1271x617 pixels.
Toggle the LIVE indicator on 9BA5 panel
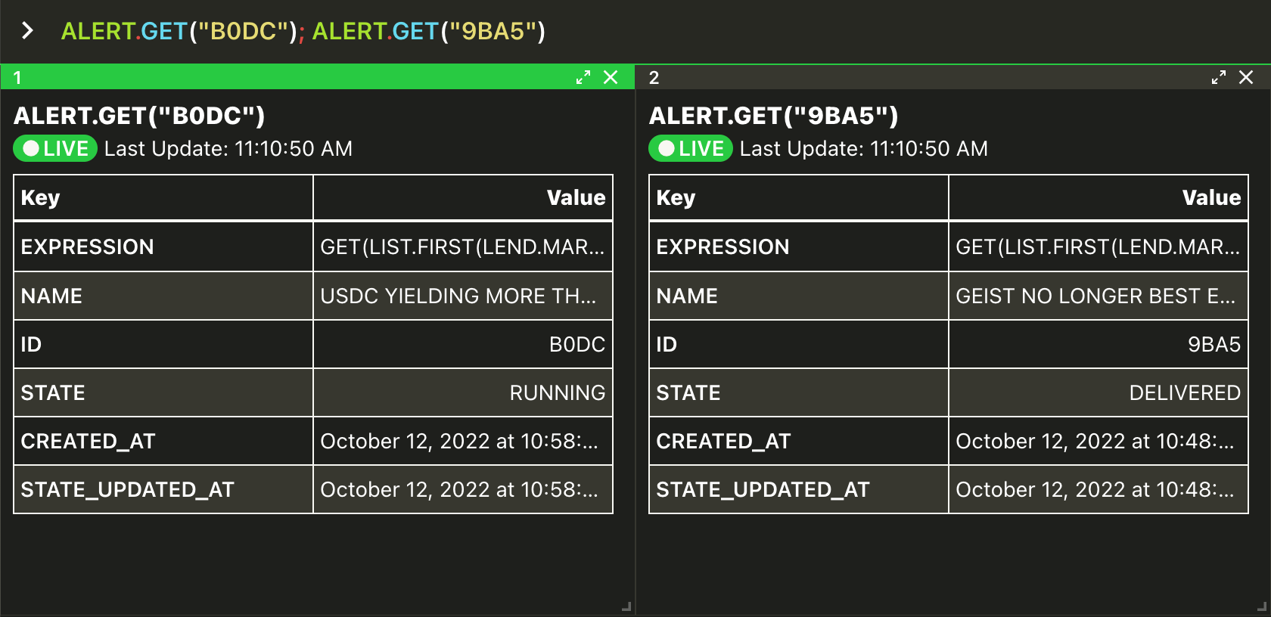(x=691, y=148)
